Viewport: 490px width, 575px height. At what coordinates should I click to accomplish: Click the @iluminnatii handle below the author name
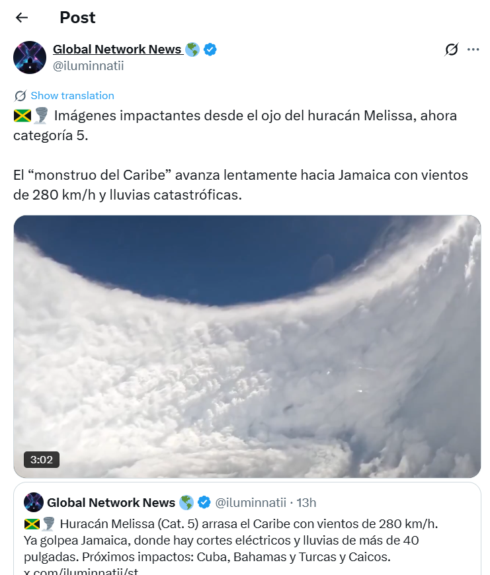click(88, 65)
